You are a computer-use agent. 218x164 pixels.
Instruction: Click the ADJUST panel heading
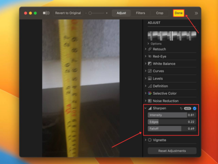(154, 23)
